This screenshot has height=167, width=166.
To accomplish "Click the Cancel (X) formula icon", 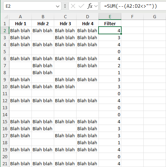I will point(73,6).
